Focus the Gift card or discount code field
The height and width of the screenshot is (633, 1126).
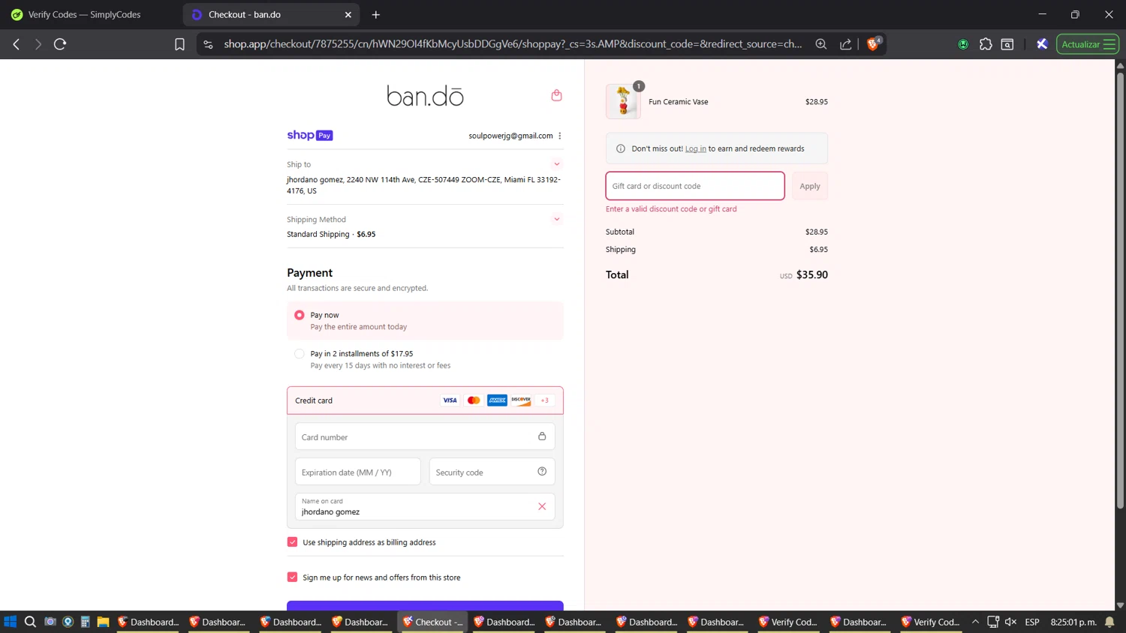pyautogui.click(x=695, y=186)
